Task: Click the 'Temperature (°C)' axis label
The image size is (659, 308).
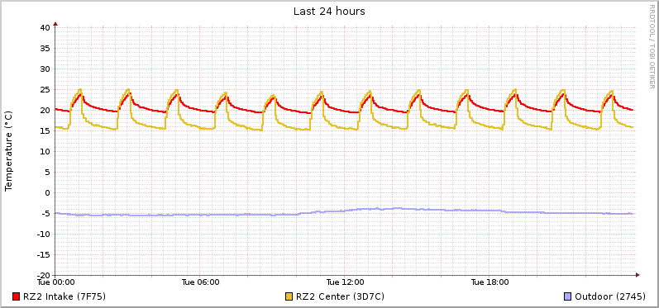Action: pyautogui.click(x=8, y=151)
